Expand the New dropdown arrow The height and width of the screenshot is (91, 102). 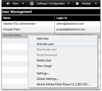(x=23, y=3)
